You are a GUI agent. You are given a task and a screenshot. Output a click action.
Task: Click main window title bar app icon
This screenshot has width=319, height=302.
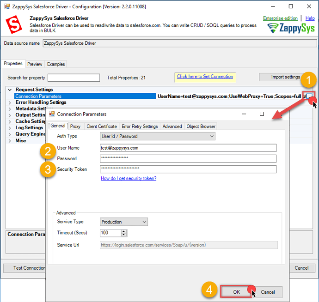coord(7,6)
